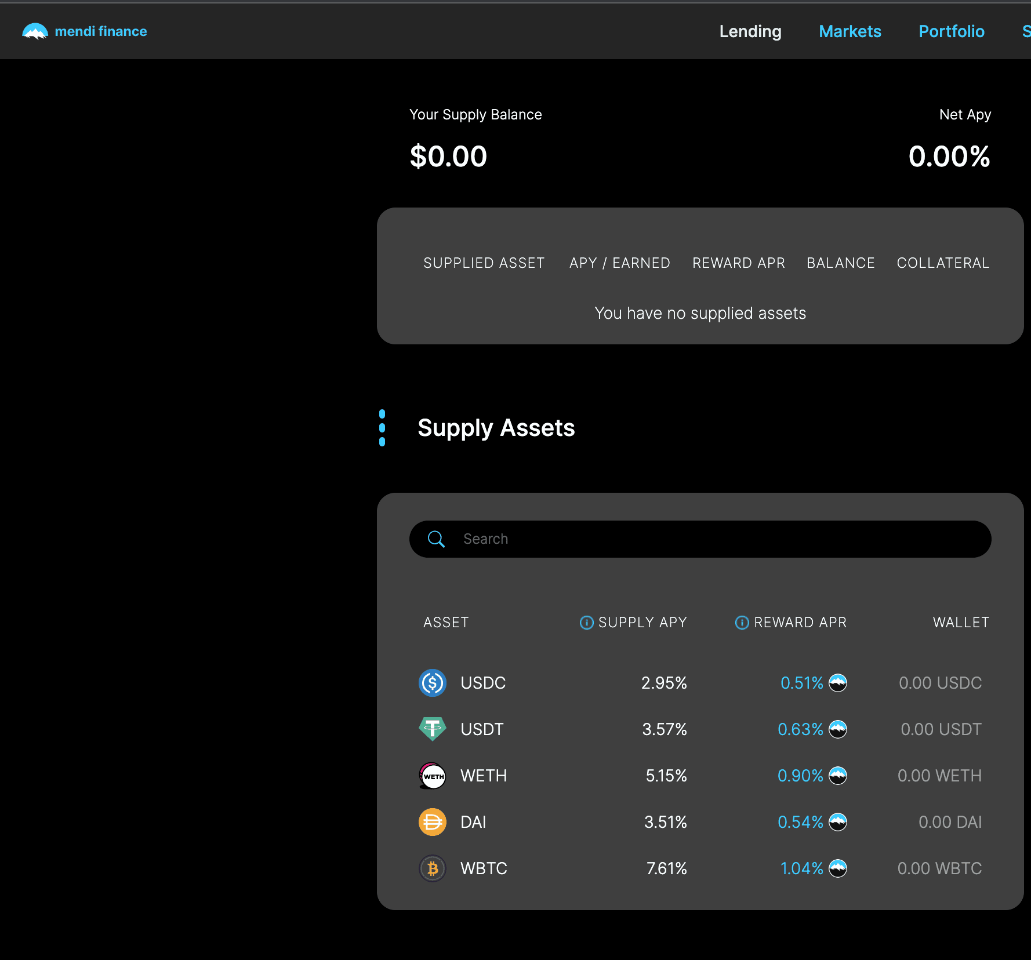Click the 0.54% DAI reward APR
Viewport: 1031px width, 960px height.
800,822
